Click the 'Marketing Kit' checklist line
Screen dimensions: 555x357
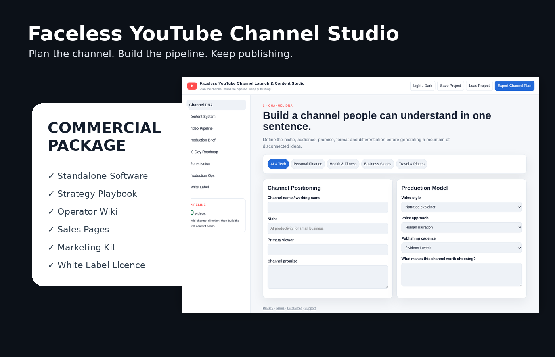[x=82, y=247]
